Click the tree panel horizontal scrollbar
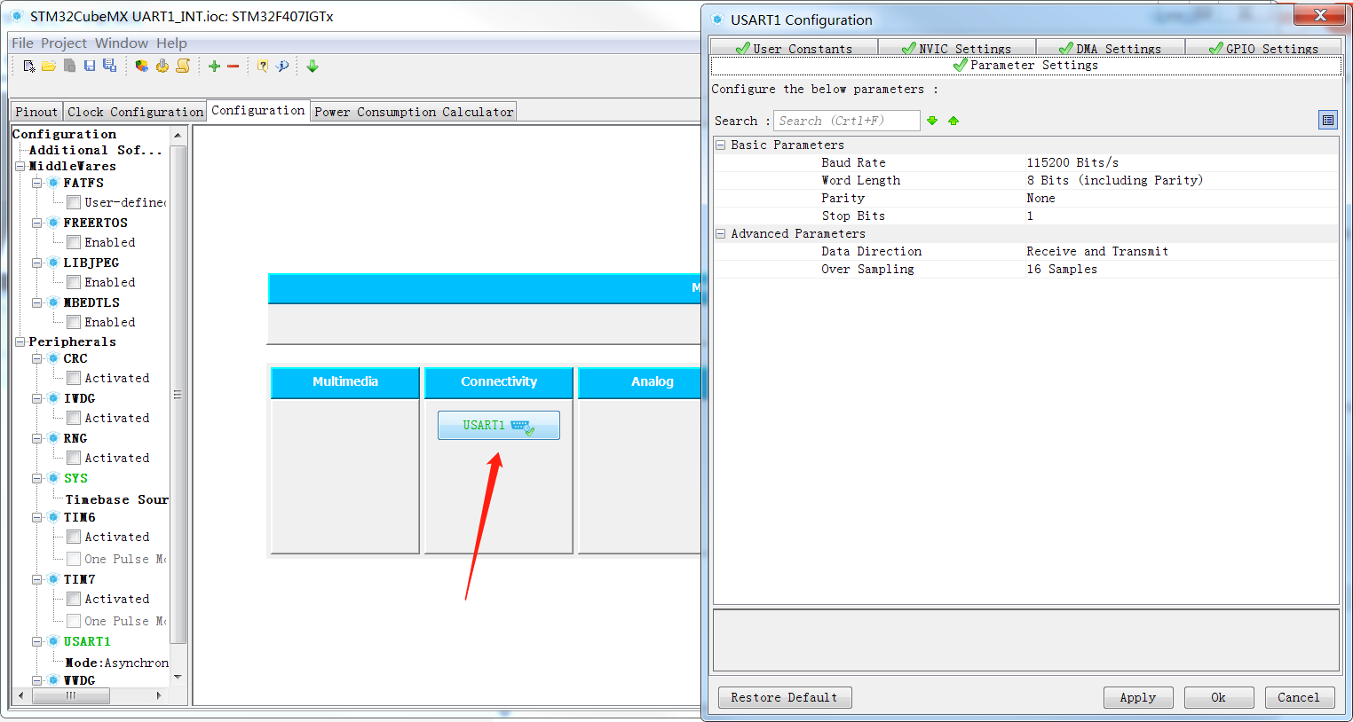Image resolution: width=1353 pixels, height=722 pixels. pos(71,695)
